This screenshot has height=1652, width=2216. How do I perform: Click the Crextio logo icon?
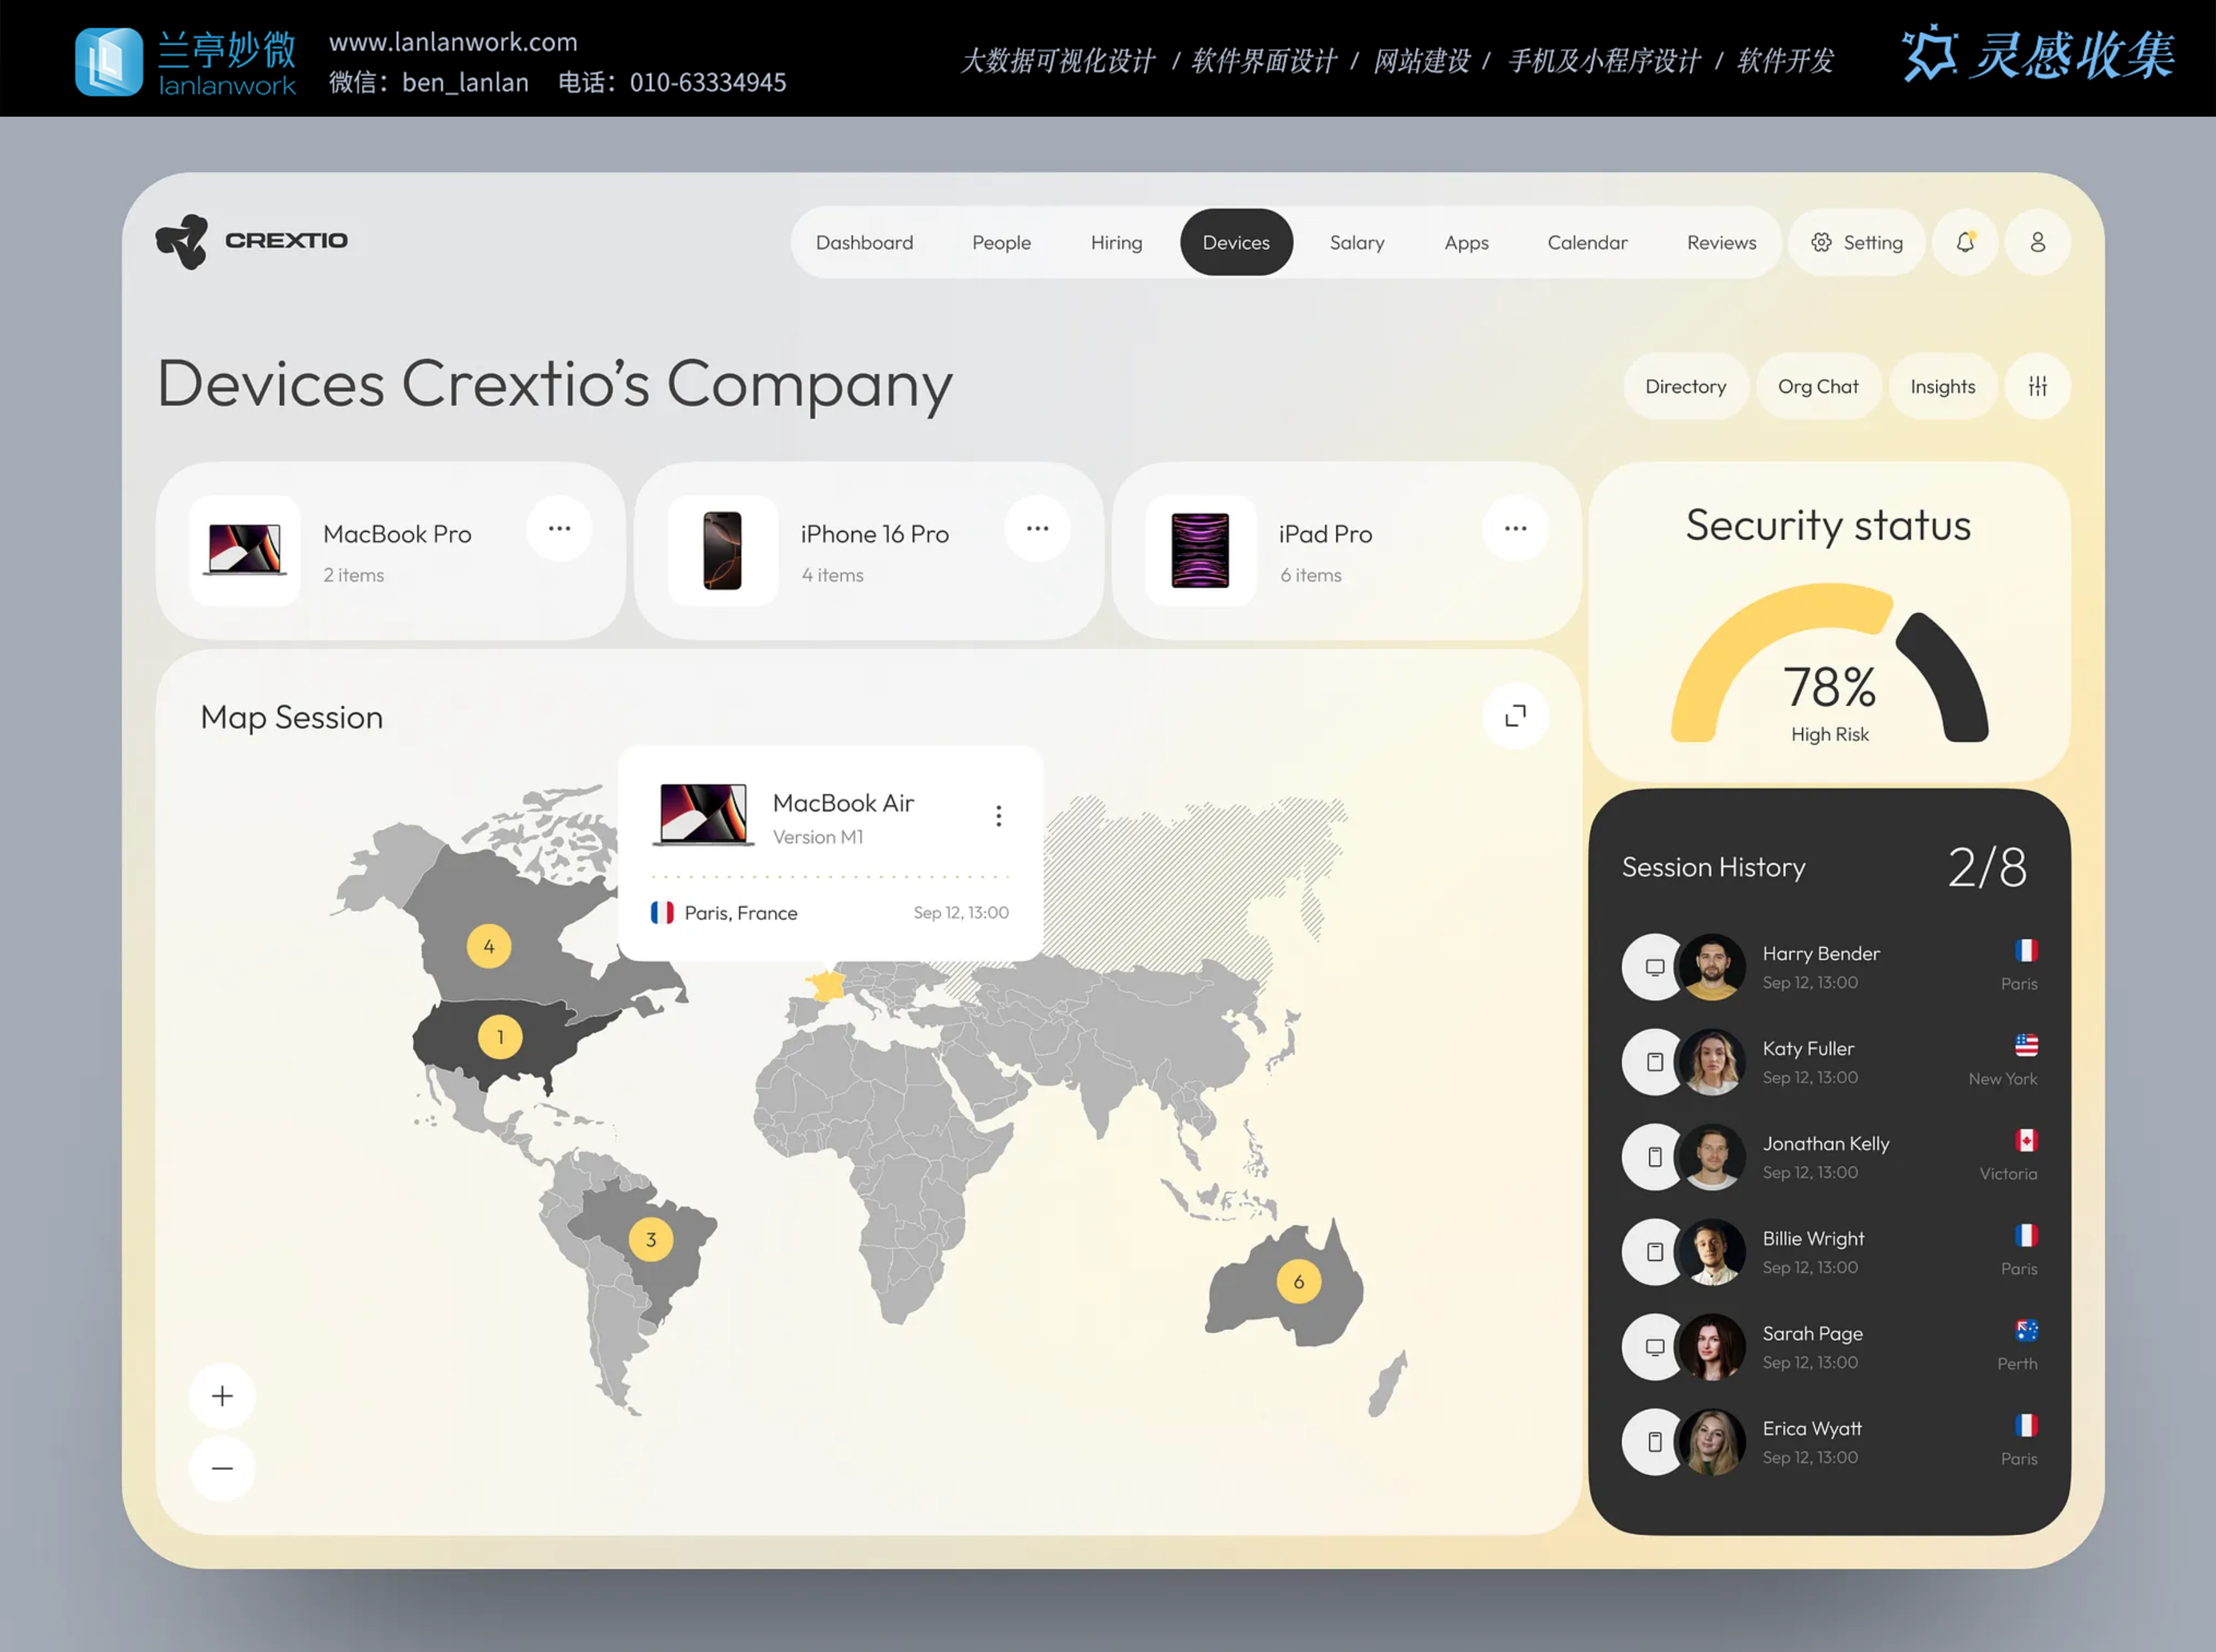[x=182, y=241]
